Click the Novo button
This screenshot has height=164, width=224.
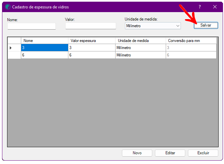pyautogui.click(x=137, y=153)
